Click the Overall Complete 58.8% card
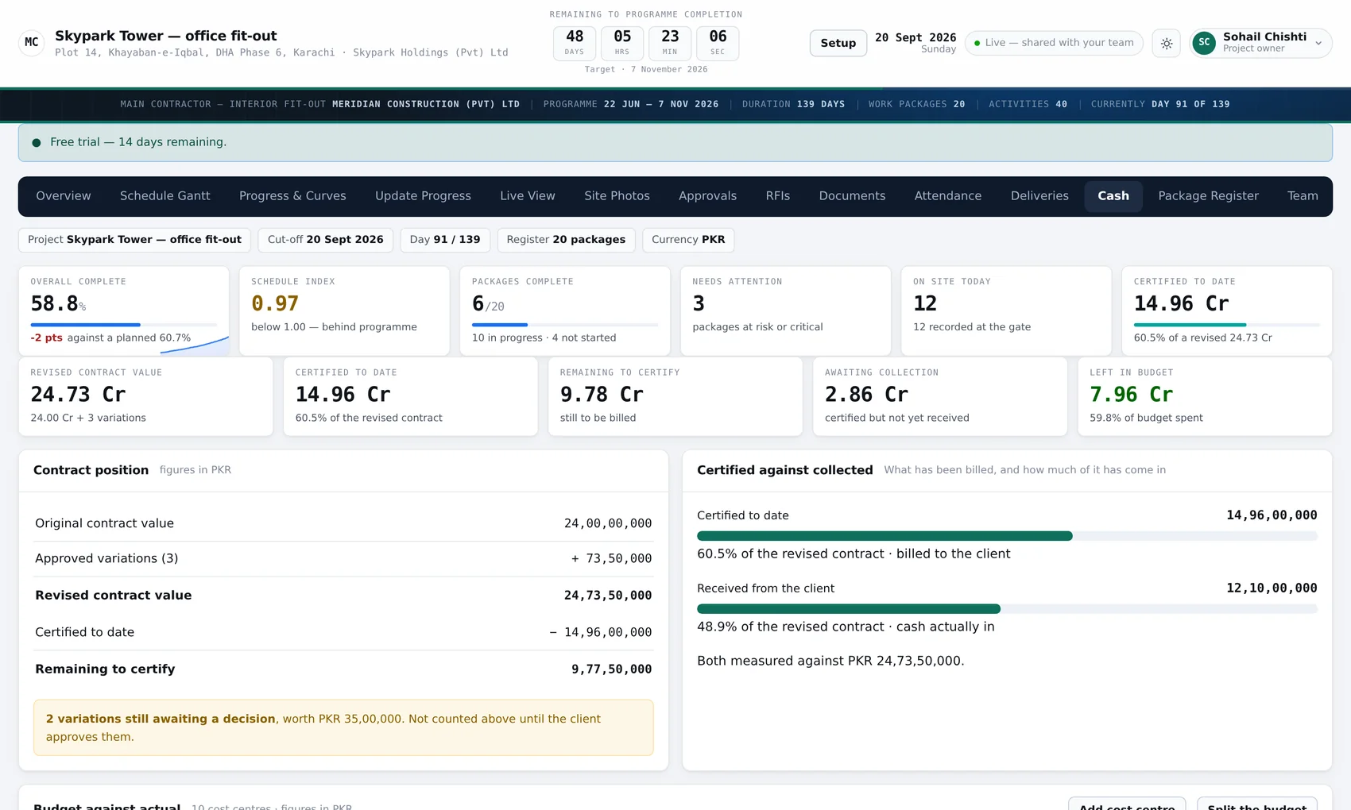 click(x=124, y=310)
